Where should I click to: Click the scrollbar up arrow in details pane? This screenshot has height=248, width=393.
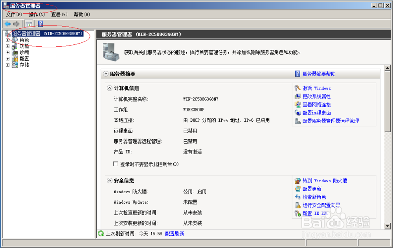[387, 67]
